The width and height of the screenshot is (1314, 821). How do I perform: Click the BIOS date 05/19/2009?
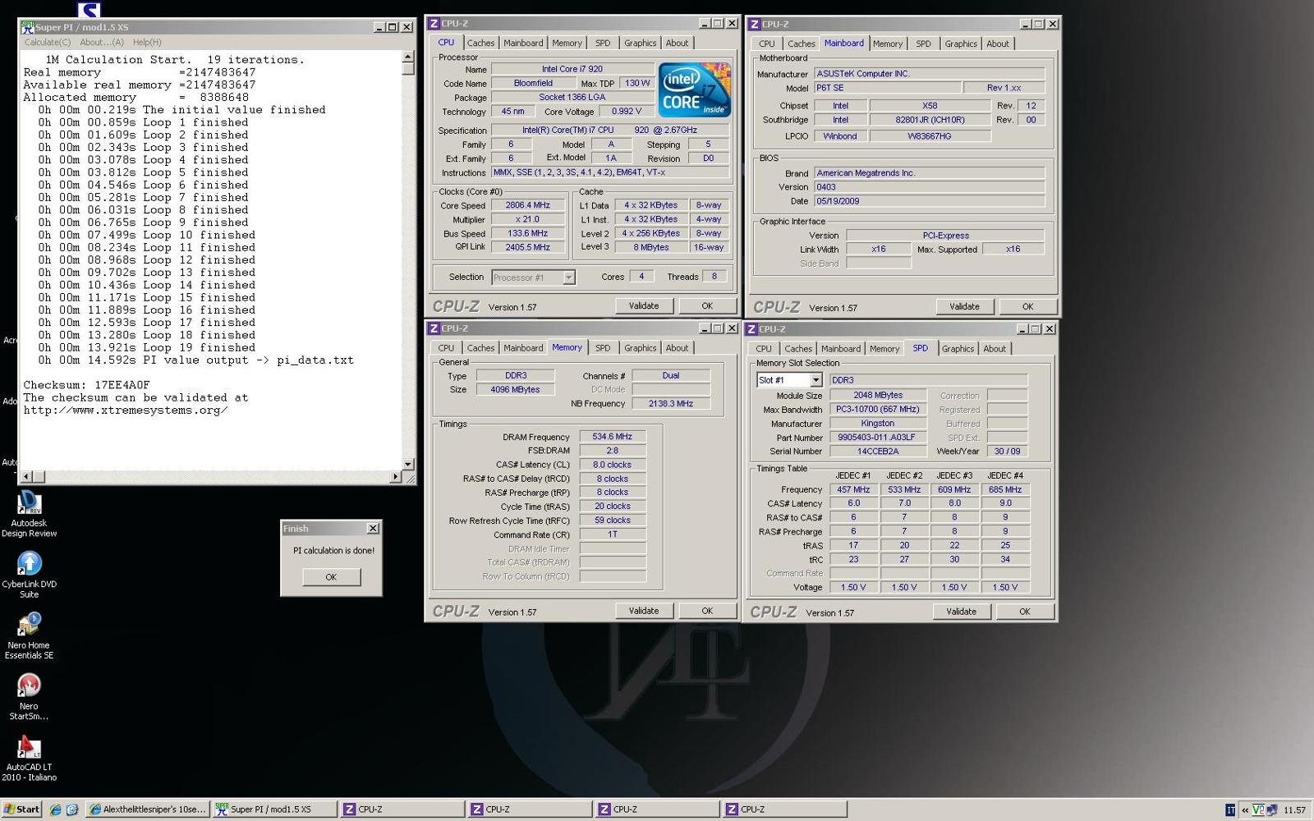(929, 201)
